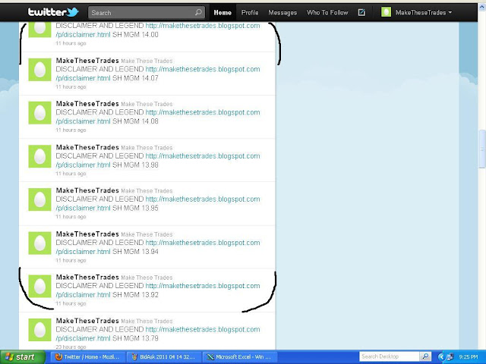Open disclaimer link in SH MGM 13.92 tweet
This screenshot has height=364, width=486.
click(203, 286)
